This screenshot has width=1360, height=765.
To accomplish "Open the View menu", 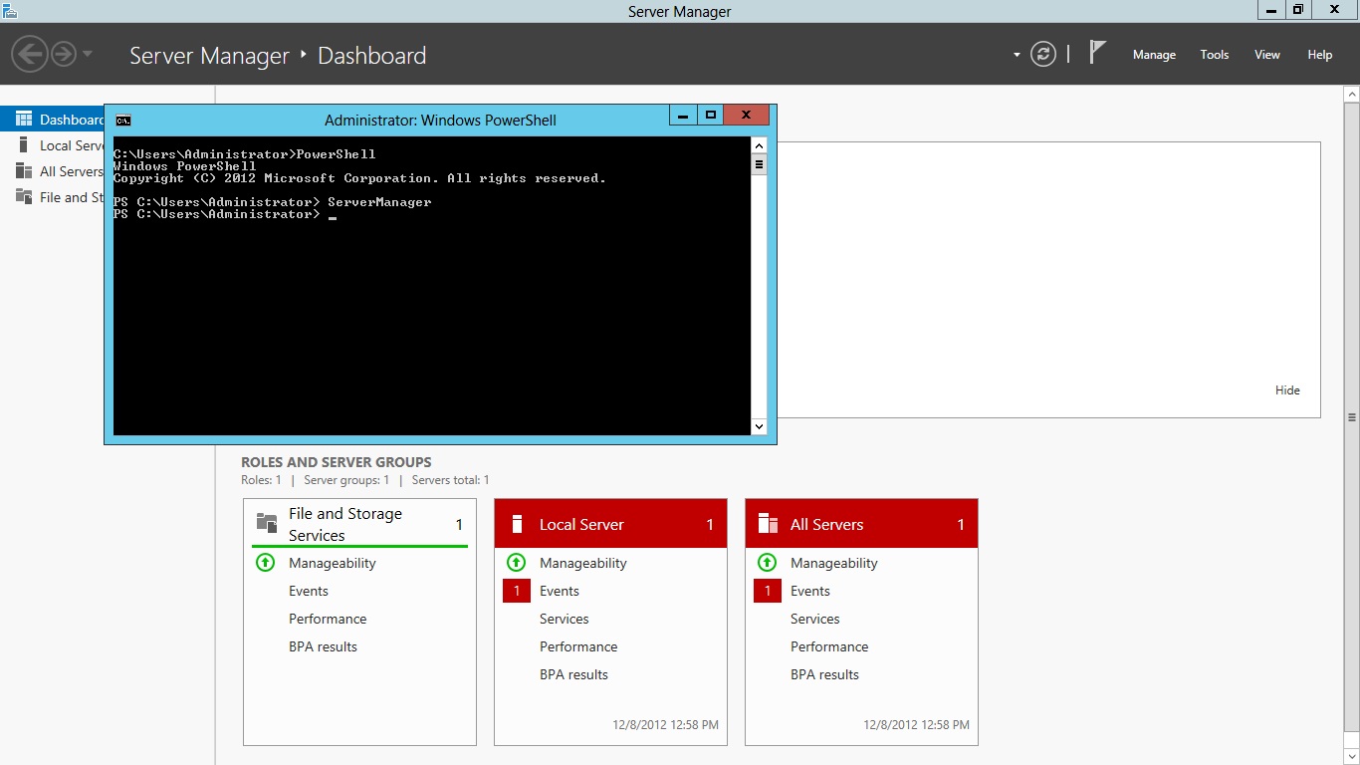I will (x=1266, y=55).
